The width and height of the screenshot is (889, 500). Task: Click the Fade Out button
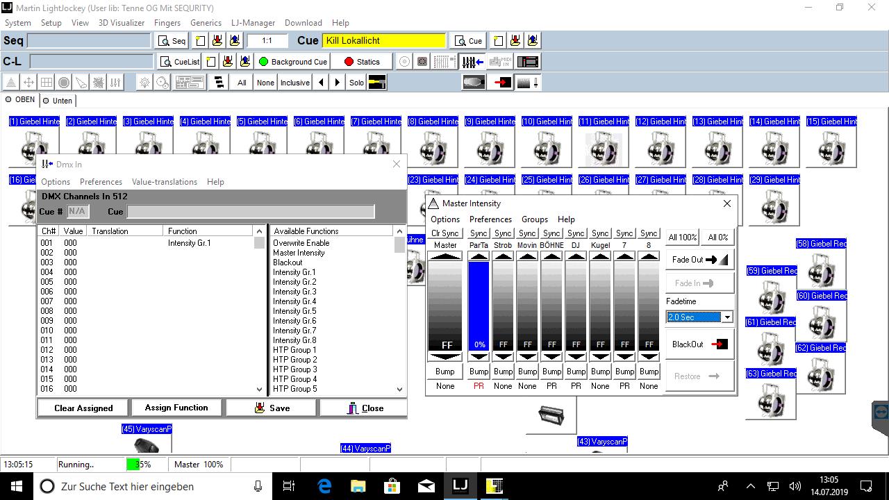point(699,260)
